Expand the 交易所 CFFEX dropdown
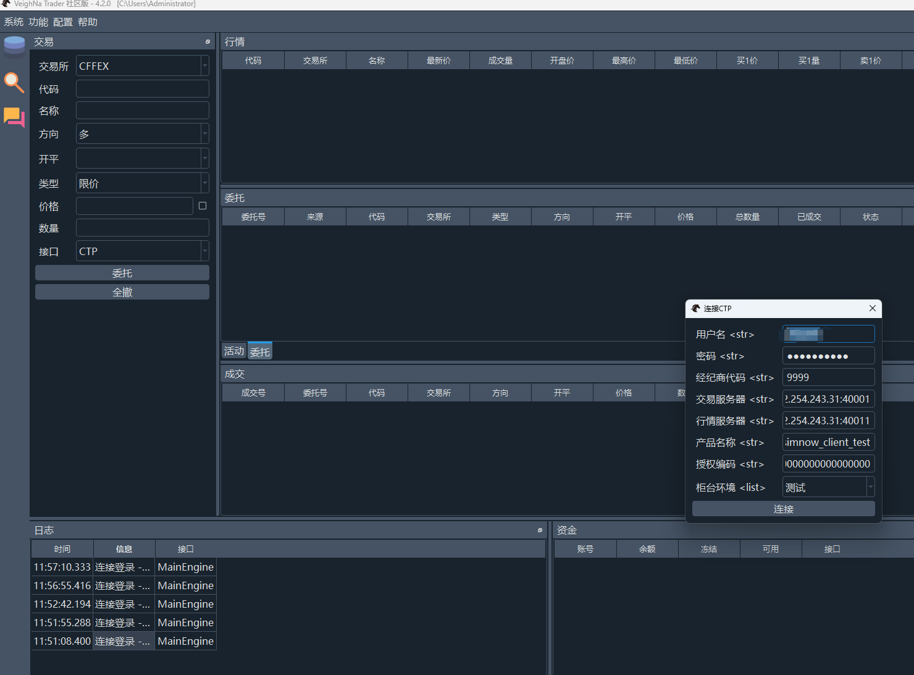The height and width of the screenshot is (675, 914). 204,66
